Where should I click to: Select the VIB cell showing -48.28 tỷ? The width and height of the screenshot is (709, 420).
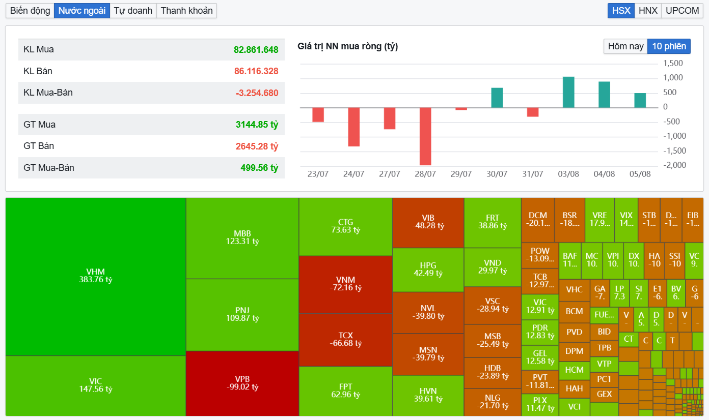click(428, 222)
